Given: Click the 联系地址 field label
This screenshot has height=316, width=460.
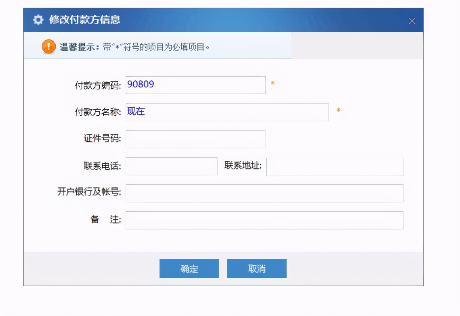Looking at the screenshot, I should tap(243, 166).
